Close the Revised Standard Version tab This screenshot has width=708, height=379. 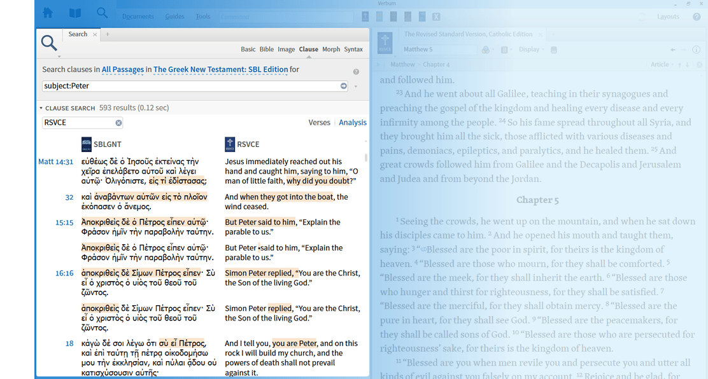[x=541, y=34]
